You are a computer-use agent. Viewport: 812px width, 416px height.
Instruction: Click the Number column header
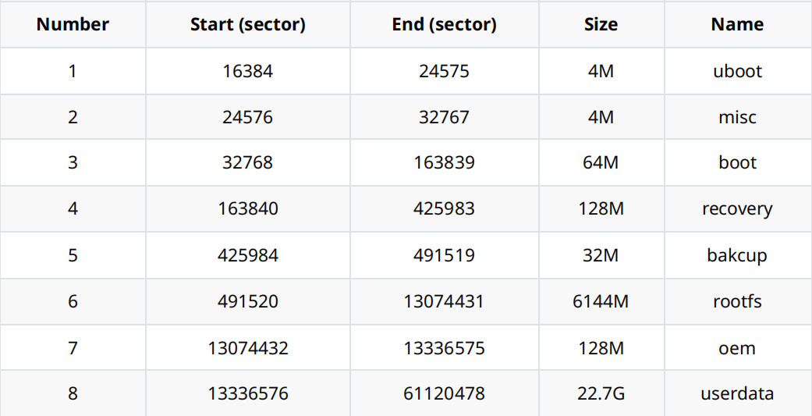pyautogui.click(x=73, y=24)
